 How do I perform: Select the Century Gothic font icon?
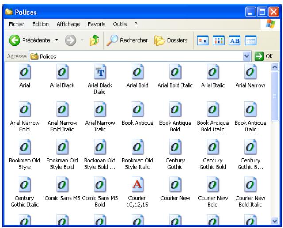pyautogui.click(x=175, y=147)
